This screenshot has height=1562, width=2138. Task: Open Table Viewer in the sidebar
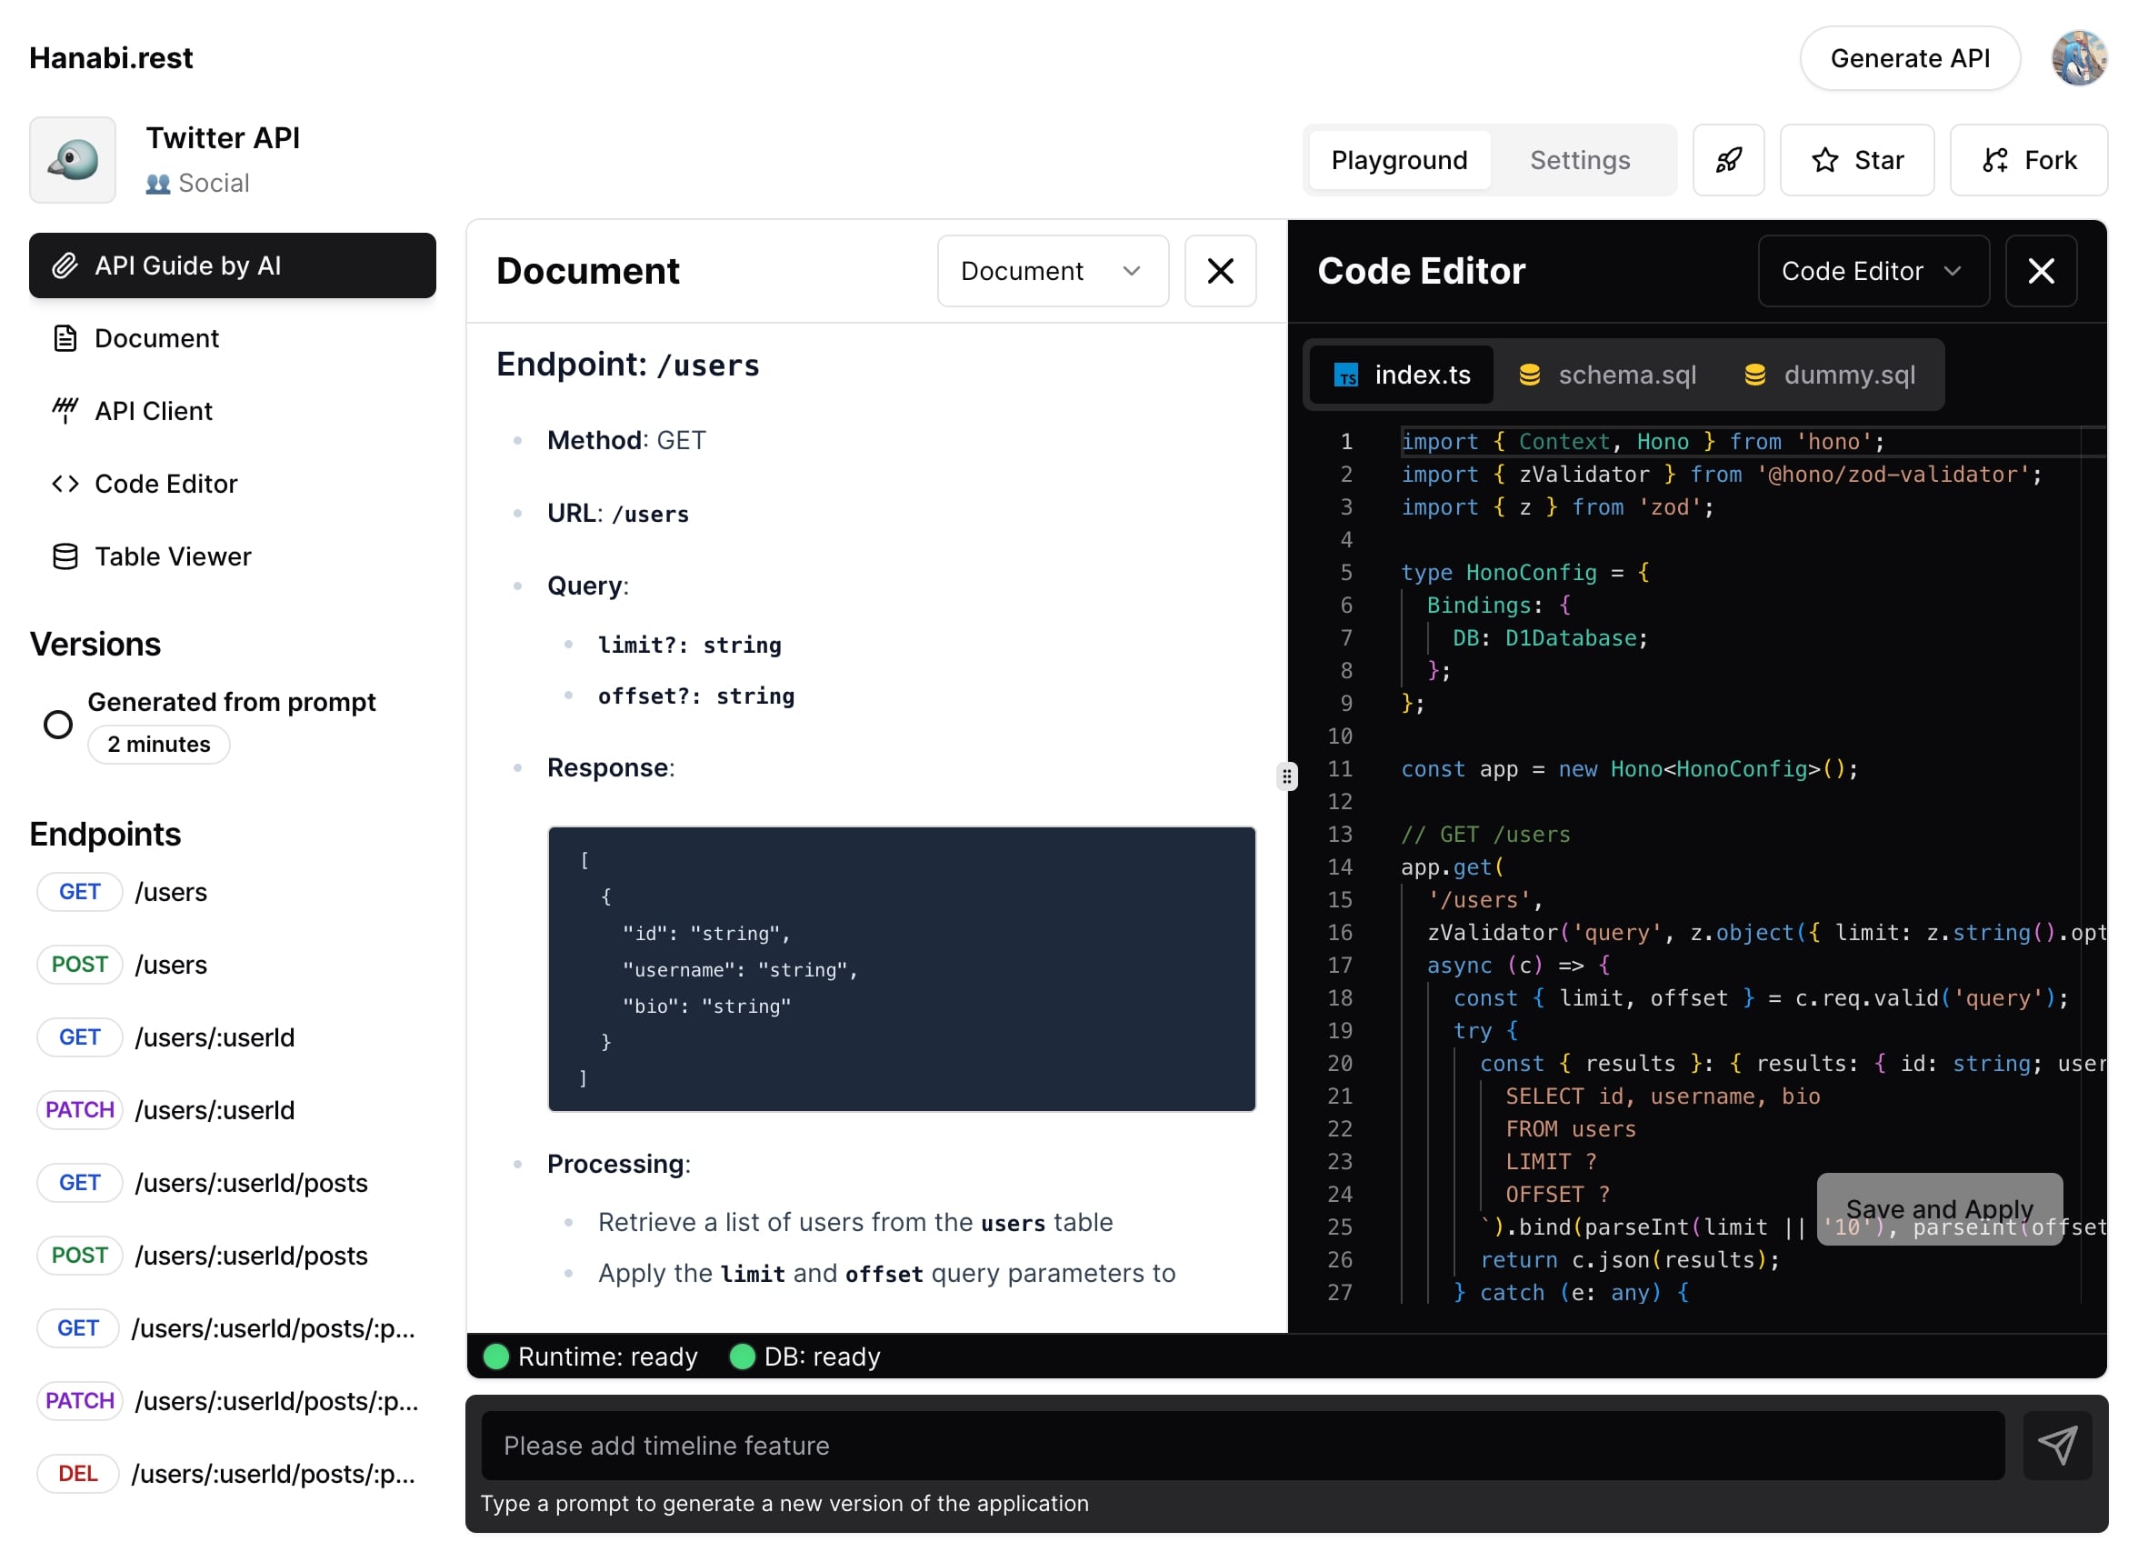tap(233, 556)
